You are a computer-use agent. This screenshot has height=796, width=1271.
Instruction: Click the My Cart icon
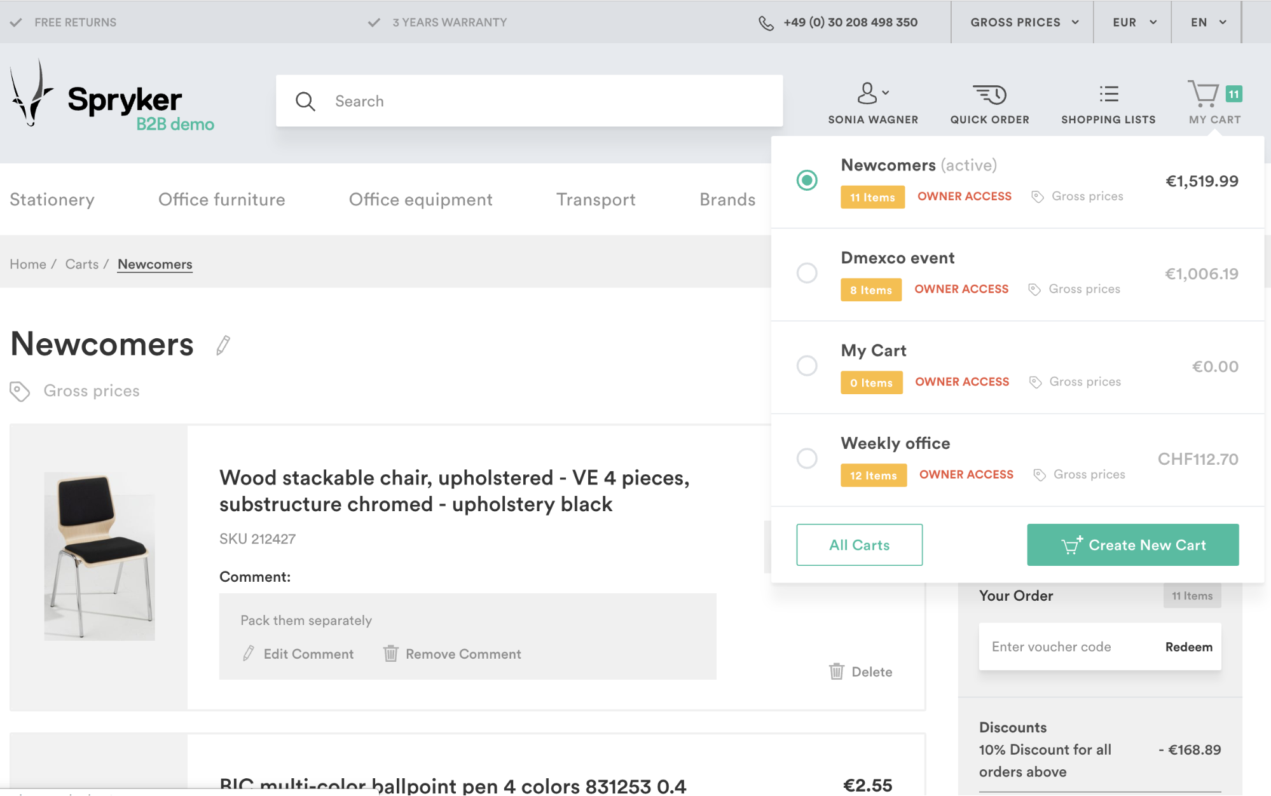coord(1204,95)
